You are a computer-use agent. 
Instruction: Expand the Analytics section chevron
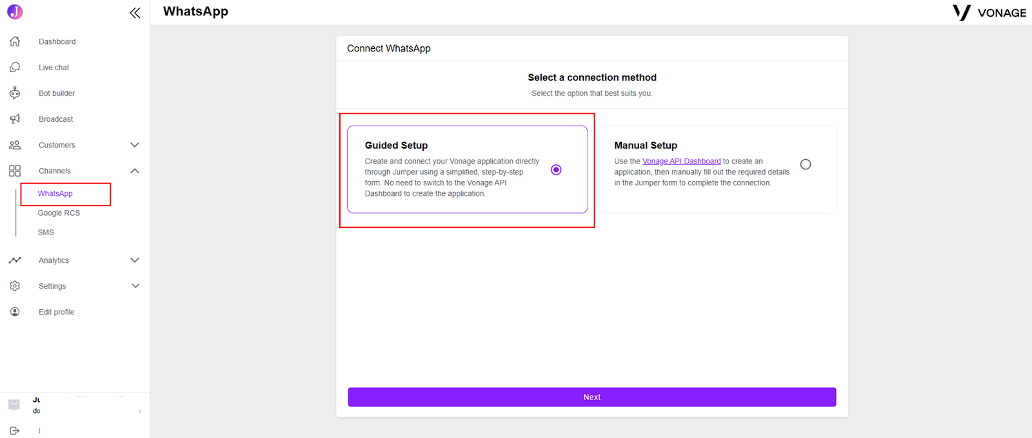point(135,260)
